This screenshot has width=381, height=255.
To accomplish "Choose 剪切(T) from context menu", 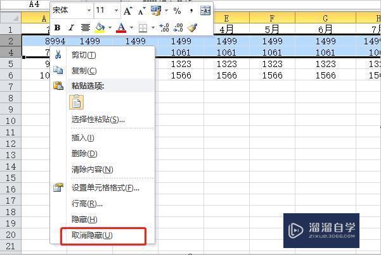I will (x=102, y=55).
